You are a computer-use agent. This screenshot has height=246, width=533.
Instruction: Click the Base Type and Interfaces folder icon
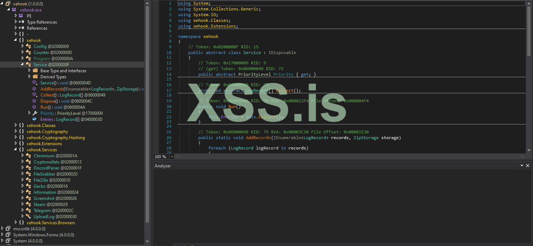(35, 71)
